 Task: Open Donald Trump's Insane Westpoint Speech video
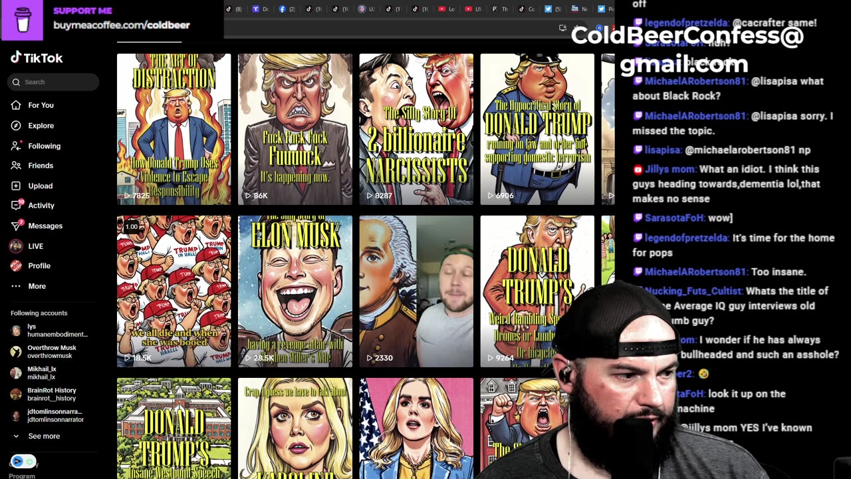(174, 428)
